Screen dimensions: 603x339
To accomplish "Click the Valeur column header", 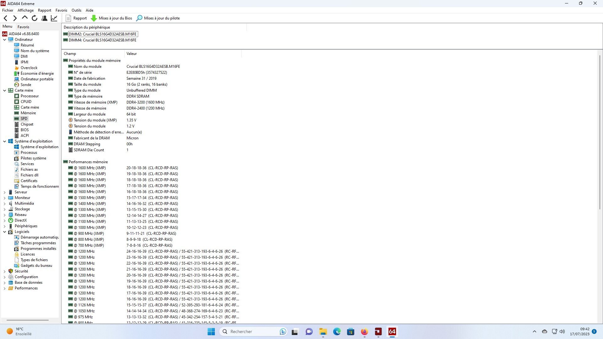I will pos(132,54).
